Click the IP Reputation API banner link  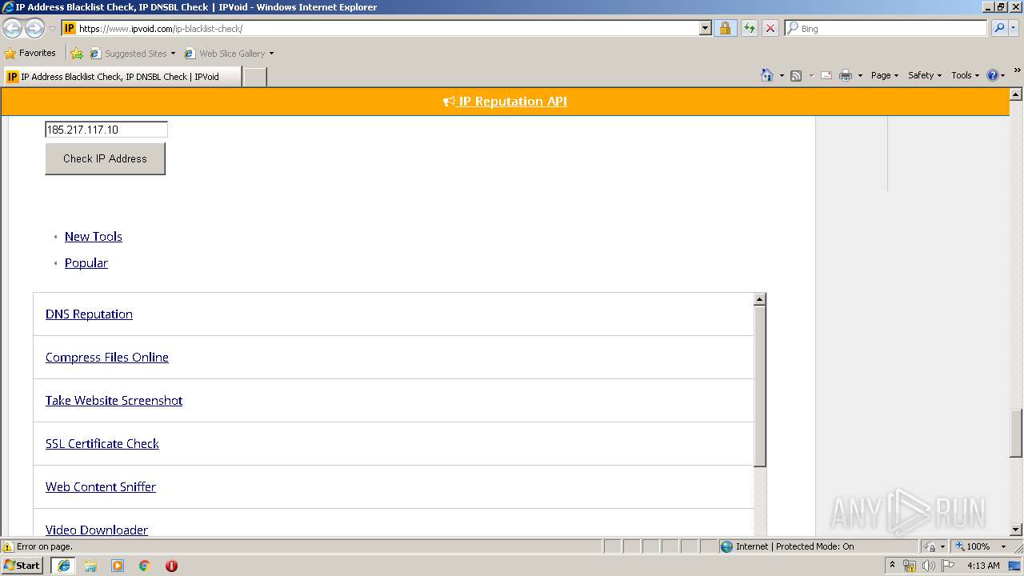505,102
